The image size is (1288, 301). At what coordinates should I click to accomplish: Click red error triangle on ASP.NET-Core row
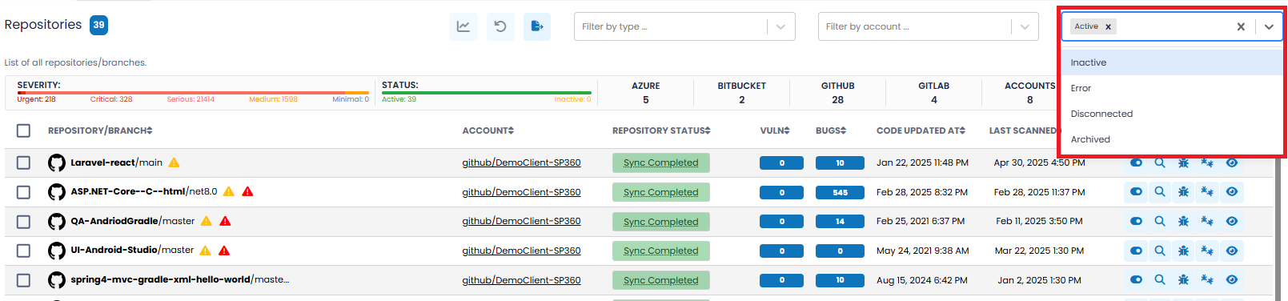pyautogui.click(x=247, y=191)
